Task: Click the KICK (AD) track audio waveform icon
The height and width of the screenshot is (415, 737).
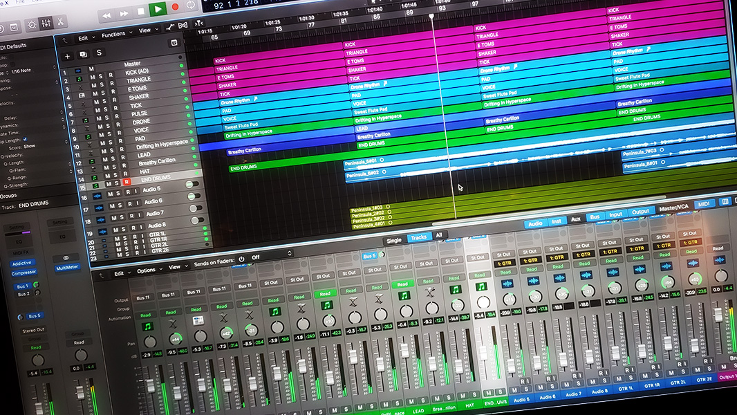Action: click(x=77, y=71)
